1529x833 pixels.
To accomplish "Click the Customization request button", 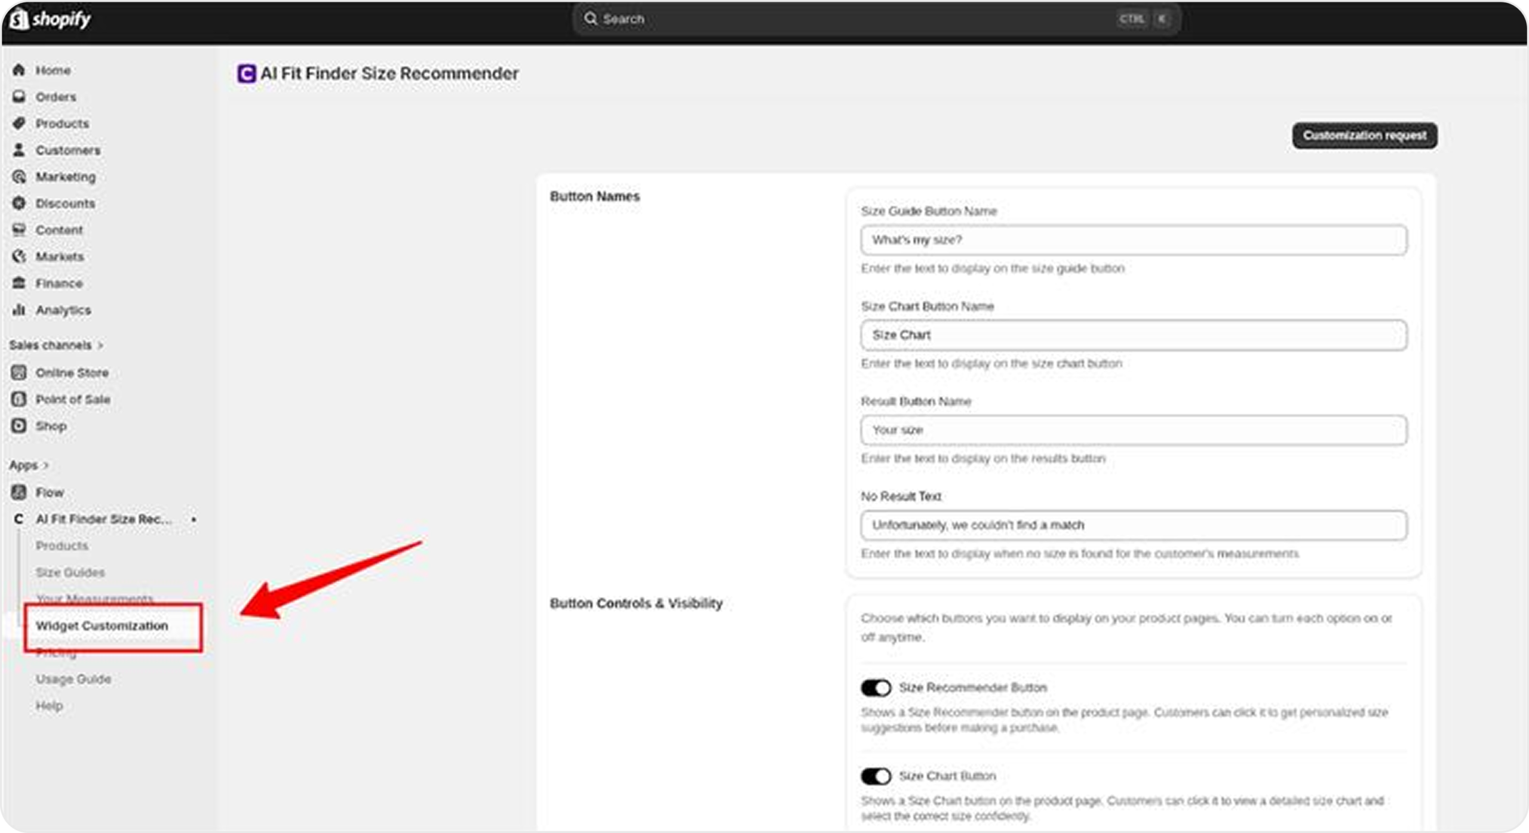I will click(1364, 135).
